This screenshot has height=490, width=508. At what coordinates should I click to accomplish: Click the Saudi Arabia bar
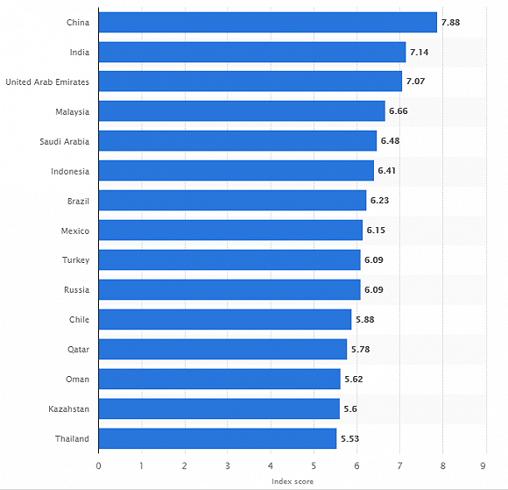[238, 141]
